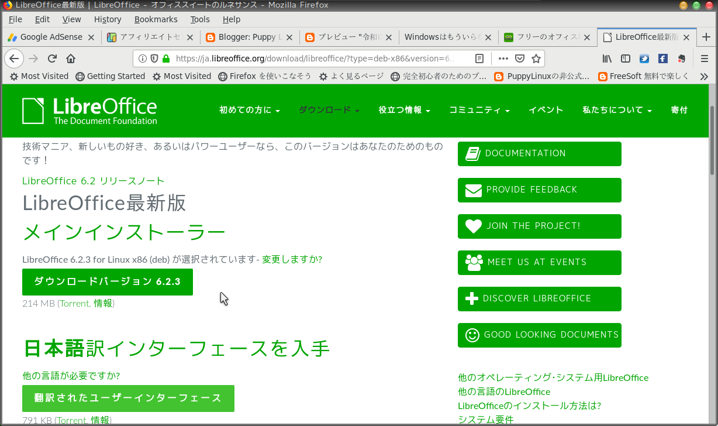Click the Facebook extension icon

click(663, 59)
